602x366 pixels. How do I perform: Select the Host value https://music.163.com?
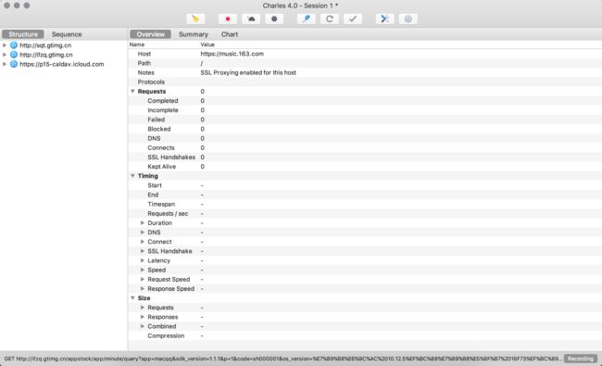pos(232,54)
